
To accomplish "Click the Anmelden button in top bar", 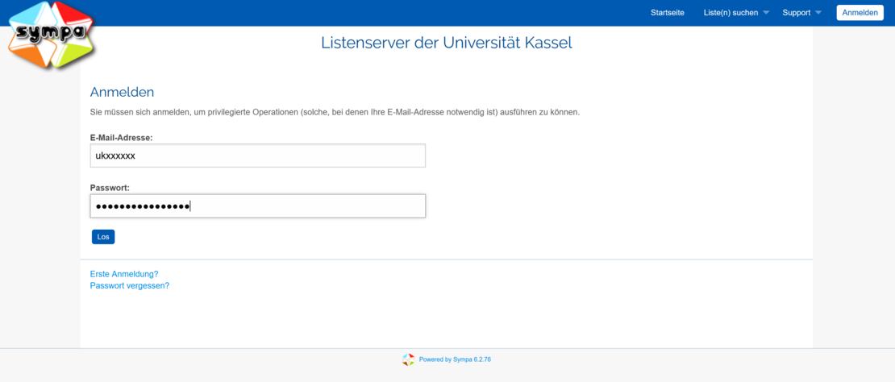I will pyautogui.click(x=860, y=13).
